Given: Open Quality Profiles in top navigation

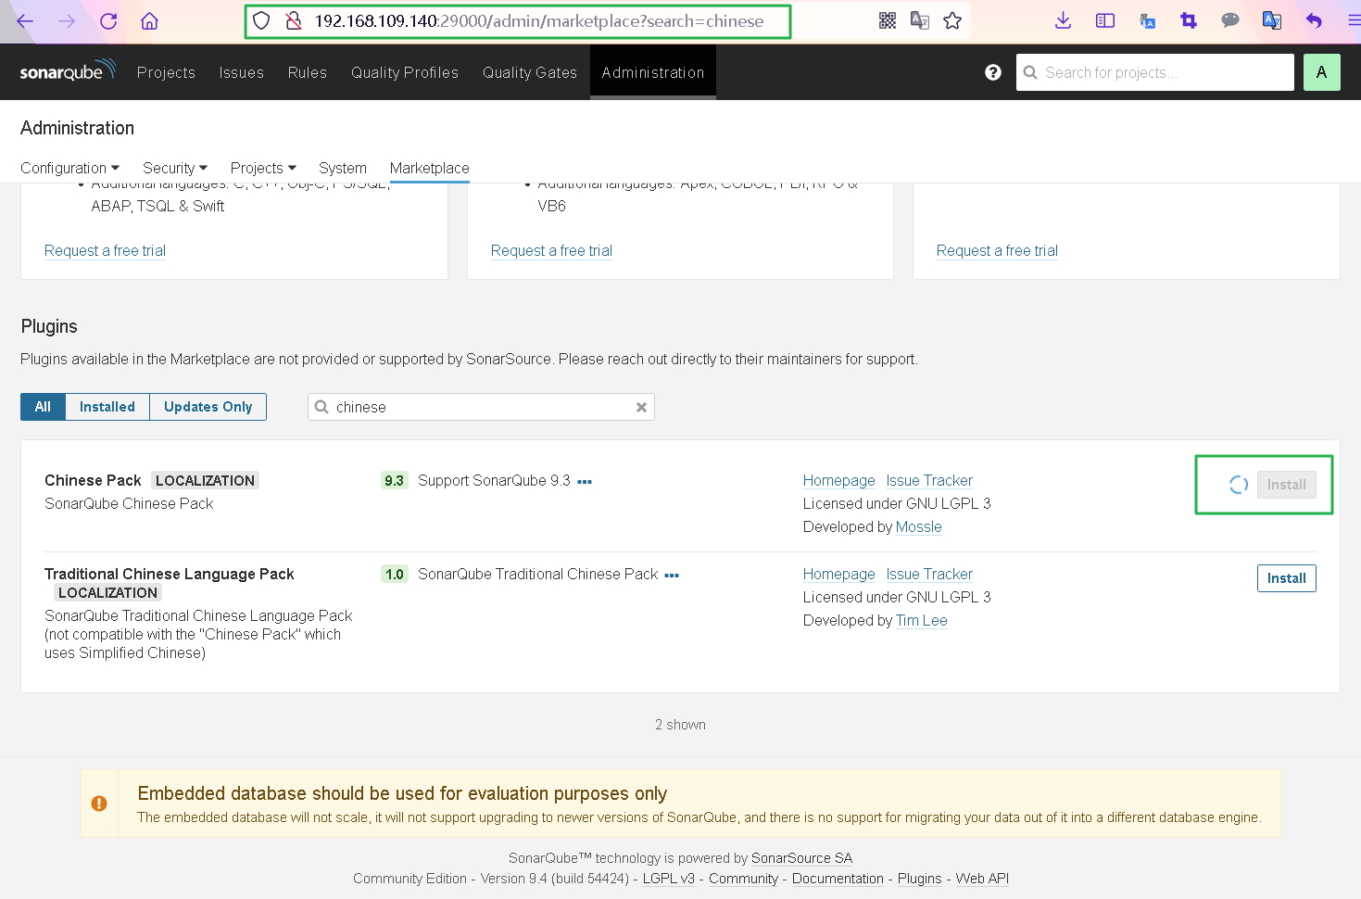Looking at the screenshot, I should 405,72.
